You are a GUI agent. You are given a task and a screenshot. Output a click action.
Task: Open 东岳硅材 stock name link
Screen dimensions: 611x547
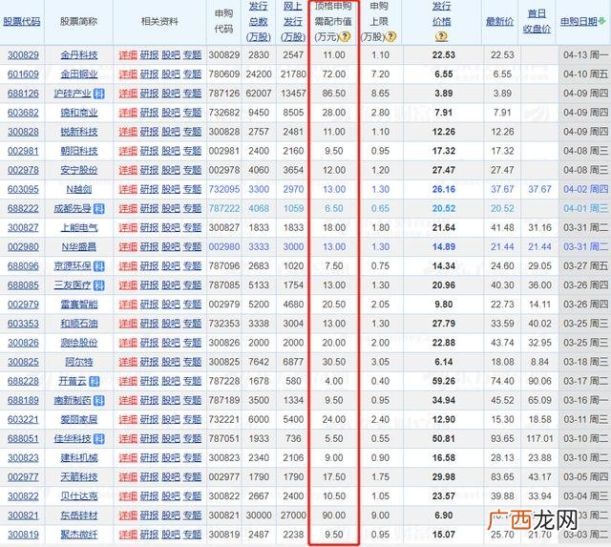79,515
